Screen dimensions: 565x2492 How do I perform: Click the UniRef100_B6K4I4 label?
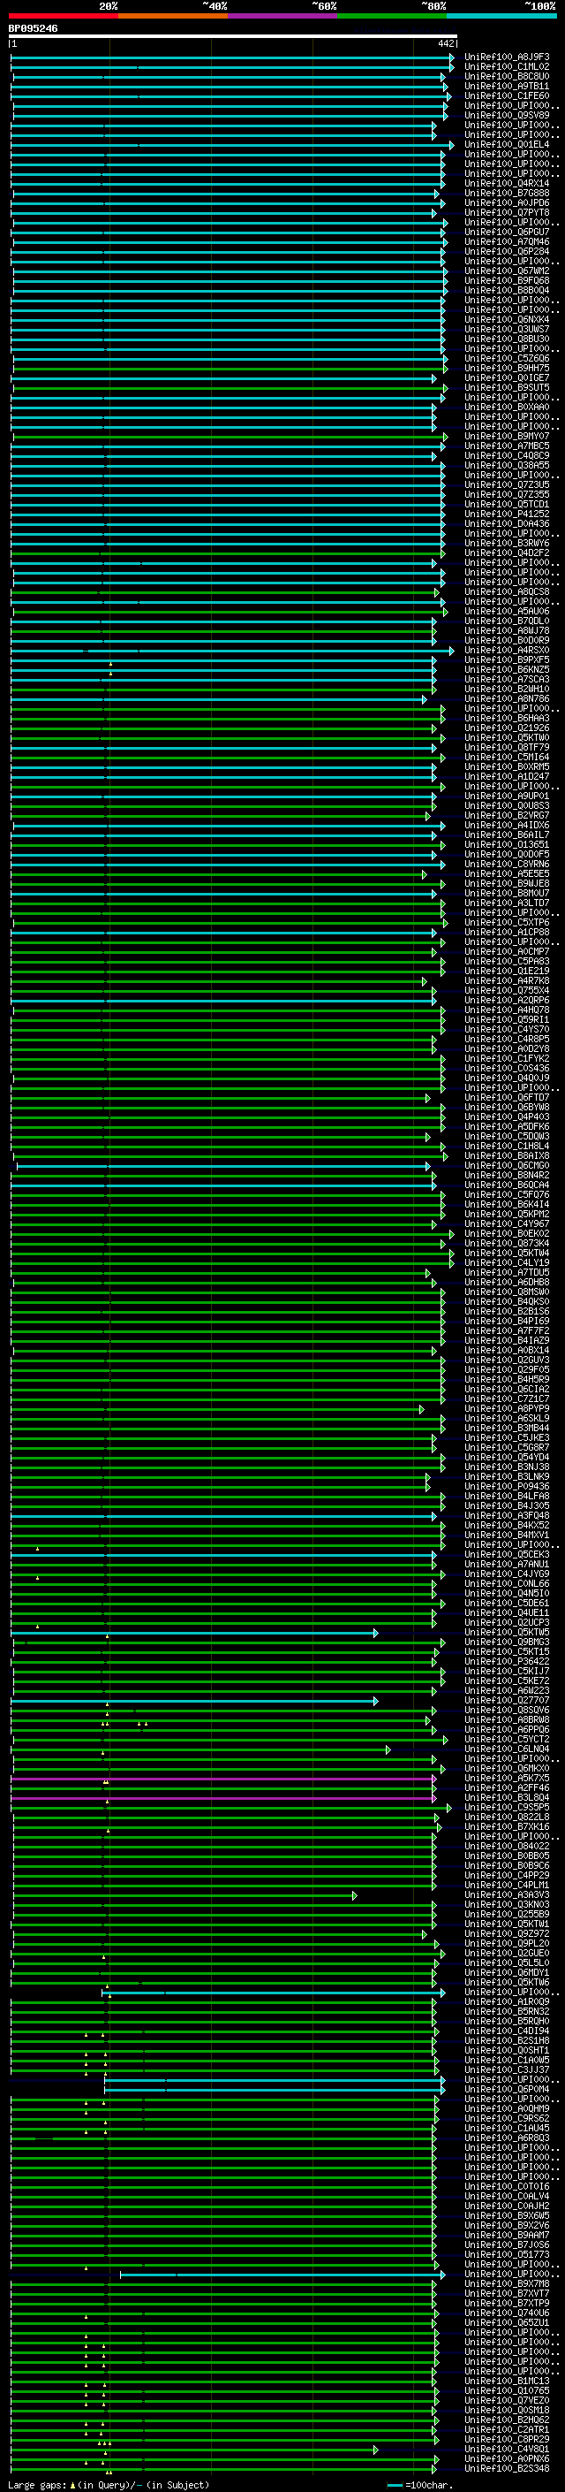pos(507,1204)
